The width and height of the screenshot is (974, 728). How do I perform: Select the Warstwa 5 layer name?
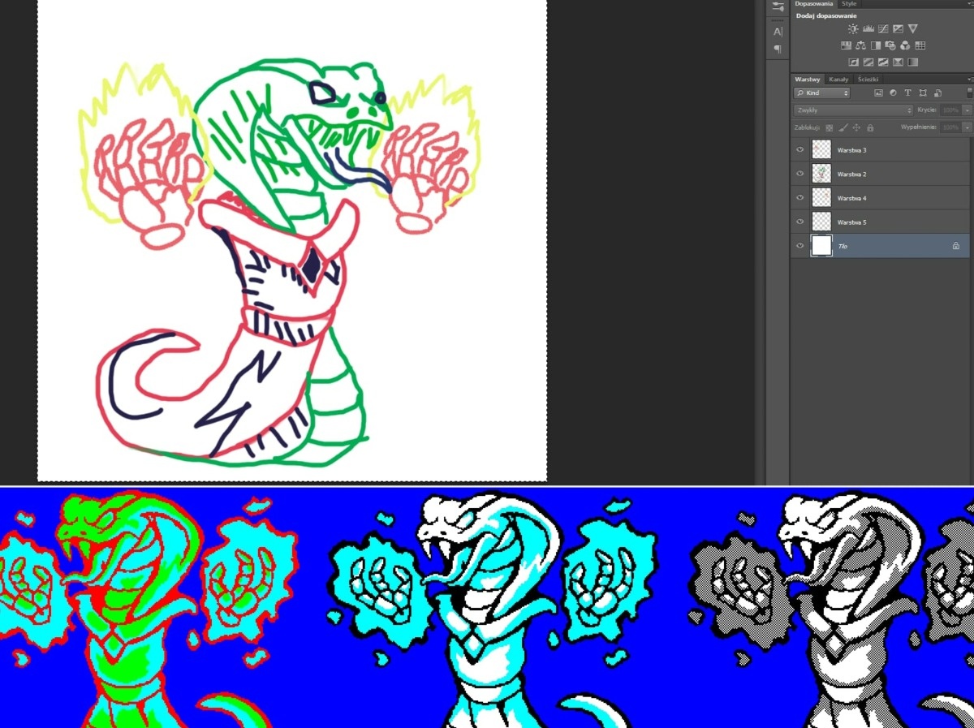(x=852, y=222)
